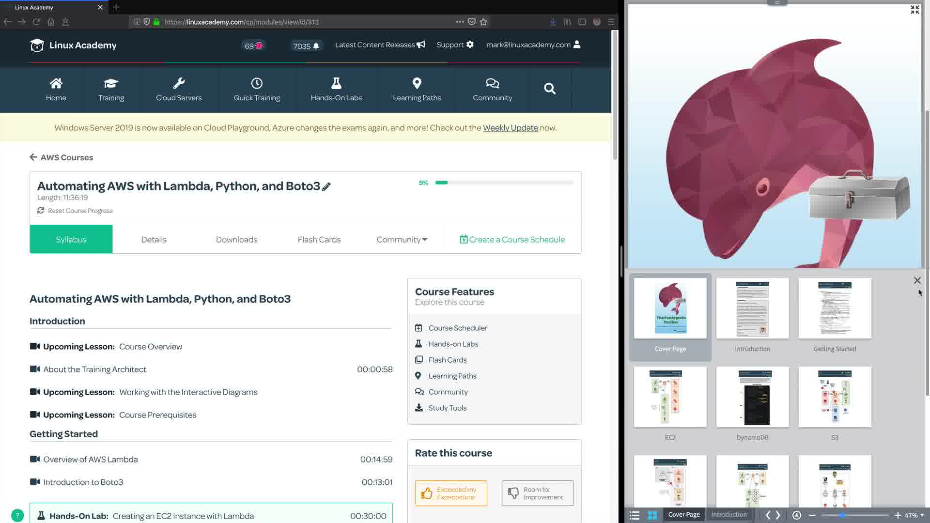
Task: Click Create a Course Schedule
Action: pos(512,240)
